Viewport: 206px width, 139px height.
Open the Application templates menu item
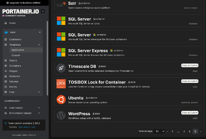26,50
